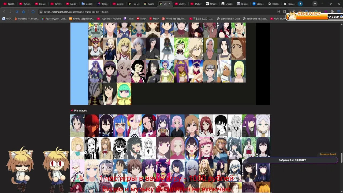The height and width of the screenshot is (193, 343).
Task: Switch to the Google tab
Action: pos(87,4)
